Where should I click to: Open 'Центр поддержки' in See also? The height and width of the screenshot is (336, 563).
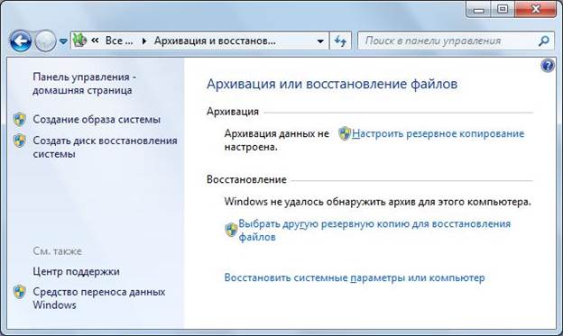(x=76, y=271)
